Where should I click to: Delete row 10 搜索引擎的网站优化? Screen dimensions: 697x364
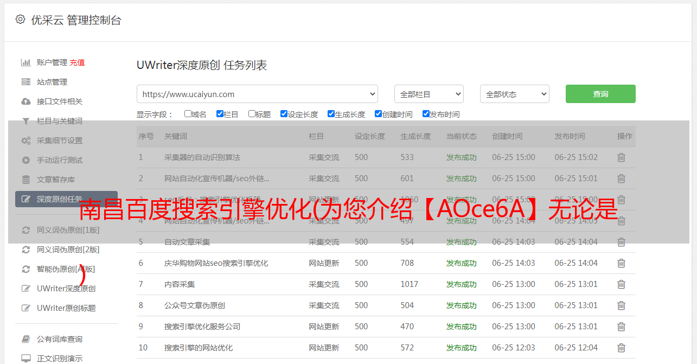tap(621, 348)
